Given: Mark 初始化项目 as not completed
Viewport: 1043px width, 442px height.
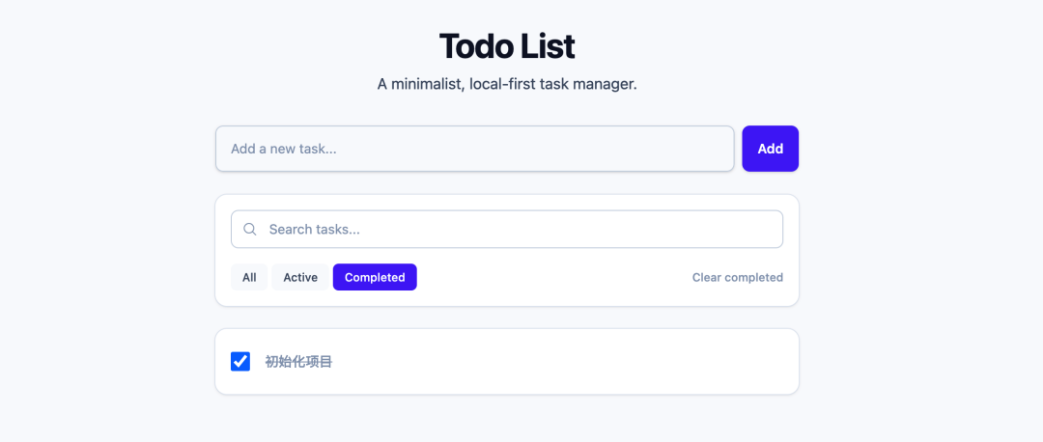Looking at the screenshot, I should click(x=240, y=362).
